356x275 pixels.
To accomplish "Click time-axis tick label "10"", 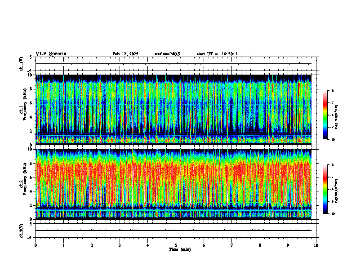I will click(316, 245).
